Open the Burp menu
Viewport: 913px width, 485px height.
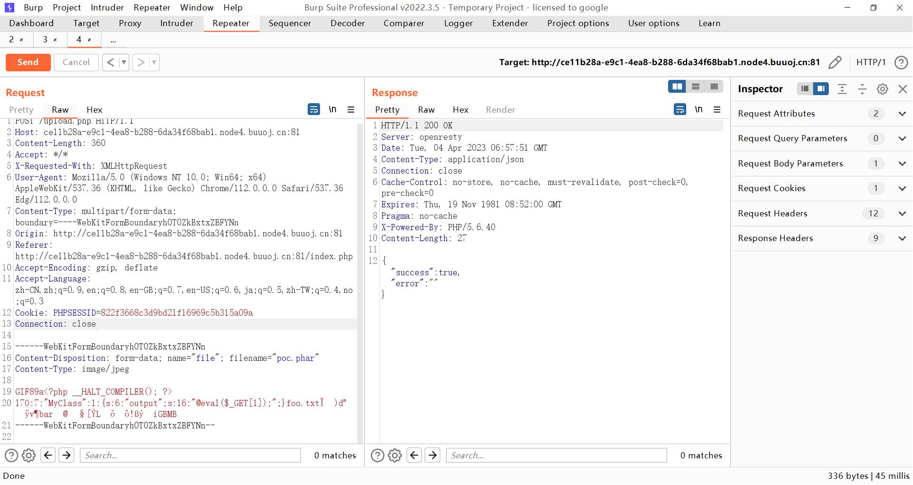(33, 8)
